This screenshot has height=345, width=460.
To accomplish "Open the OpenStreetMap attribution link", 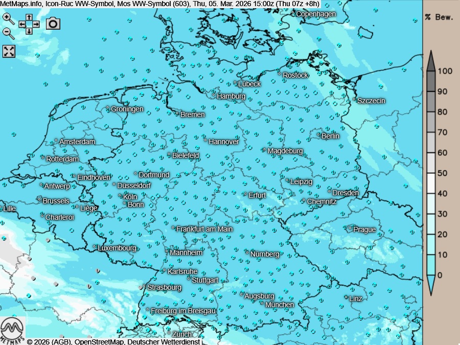I will pyautogui.click(x=99, y=341).
